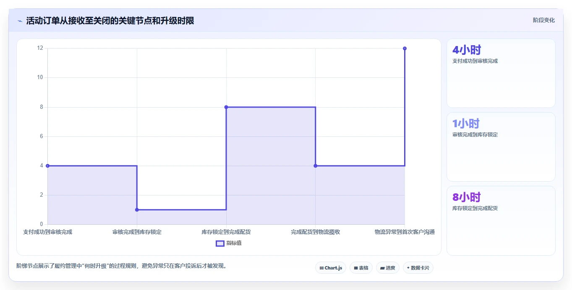The image size is (572, 290).
Task: Click the card caption 库存锁定到完成配货
Action: coord(475,208)
